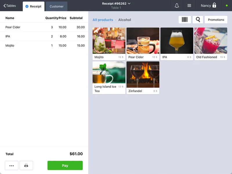Open notifications bell
The width and height of the screenshot is (232, 174).
tap(177, 6)
